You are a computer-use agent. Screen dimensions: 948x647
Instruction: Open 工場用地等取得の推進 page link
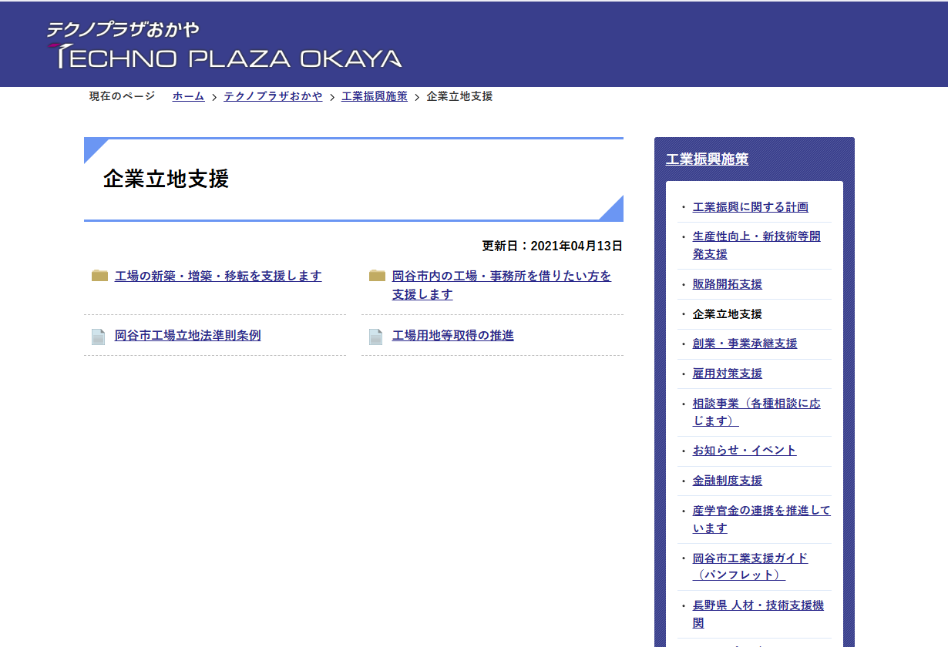pyautogui.click(x=453, y=336)
